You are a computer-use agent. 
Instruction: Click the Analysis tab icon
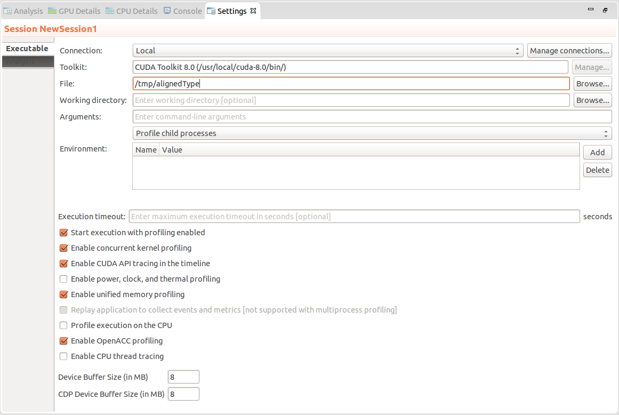[8, 11]
